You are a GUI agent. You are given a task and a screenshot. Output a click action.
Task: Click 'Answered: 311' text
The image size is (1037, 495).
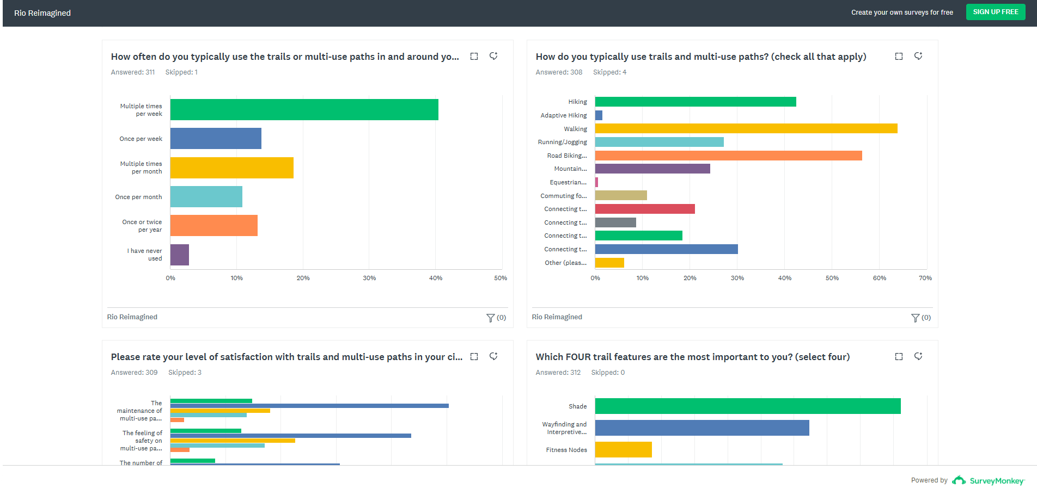click(133, 72)
